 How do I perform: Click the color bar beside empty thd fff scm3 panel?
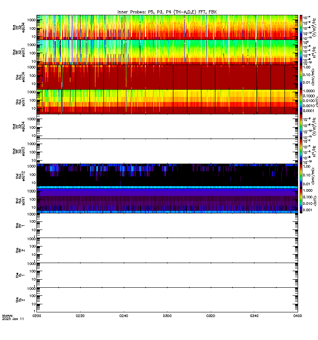pyautogui.click(x=301, y=151)
